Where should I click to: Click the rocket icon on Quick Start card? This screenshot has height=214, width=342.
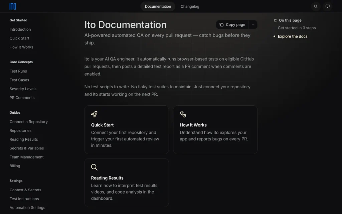tap(94, 114)
